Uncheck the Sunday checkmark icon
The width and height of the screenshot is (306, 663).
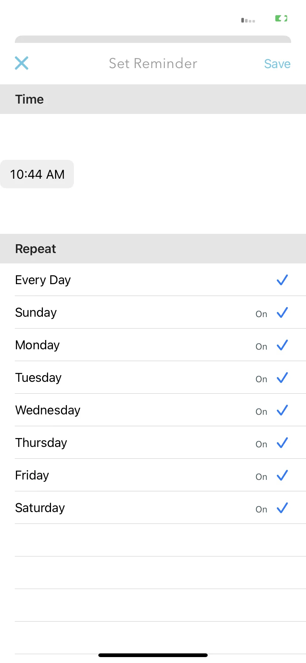pos(282,313)
